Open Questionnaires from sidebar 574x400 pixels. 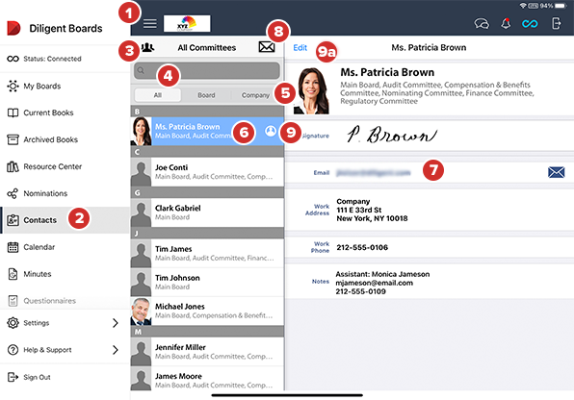coord(65,301)
